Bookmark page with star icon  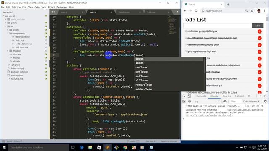[x=252, y=10]
